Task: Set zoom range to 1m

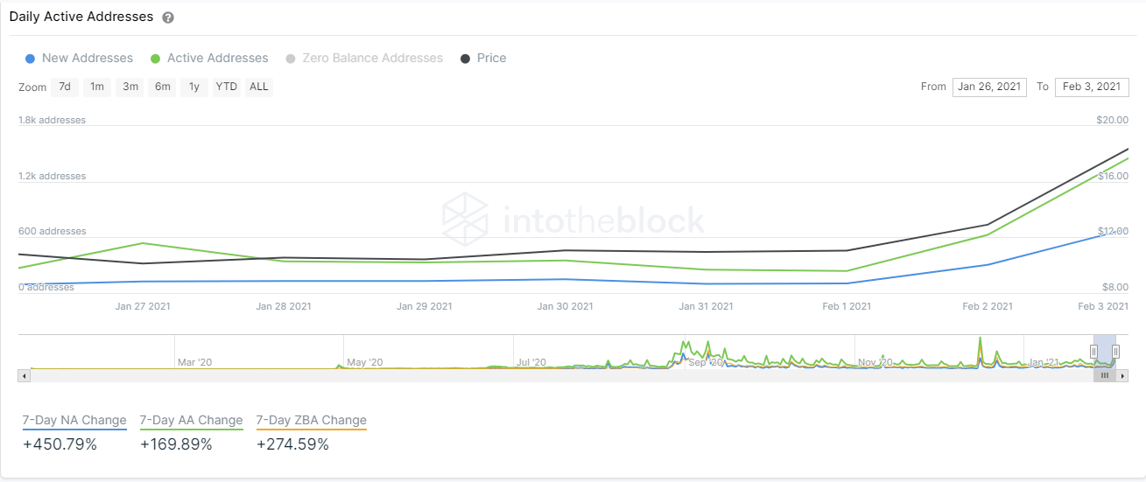Action: pyautogui.click(x=97, y=87)
